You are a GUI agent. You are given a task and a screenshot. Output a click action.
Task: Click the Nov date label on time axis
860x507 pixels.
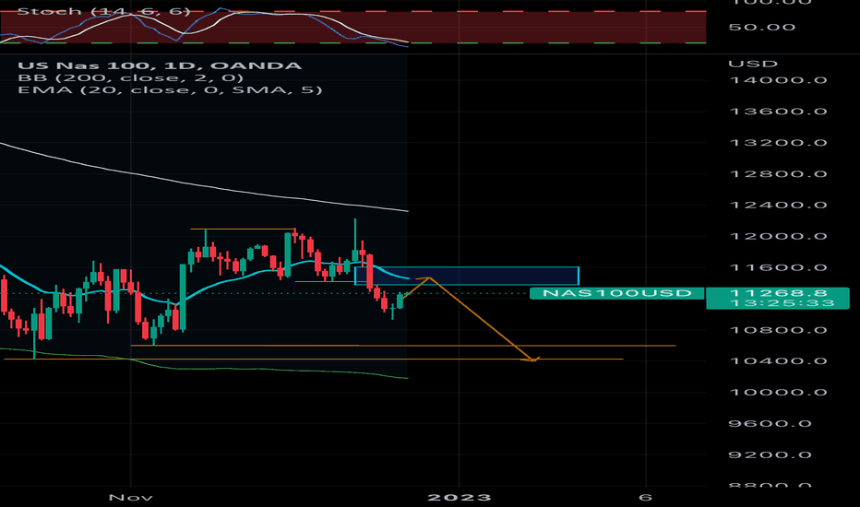coord(130,498)
